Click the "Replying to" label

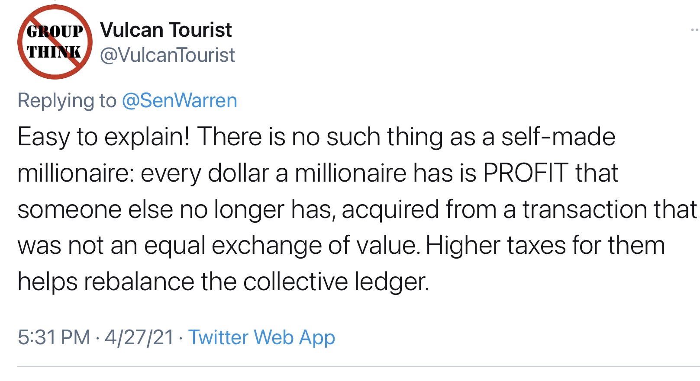pos(67,100)
